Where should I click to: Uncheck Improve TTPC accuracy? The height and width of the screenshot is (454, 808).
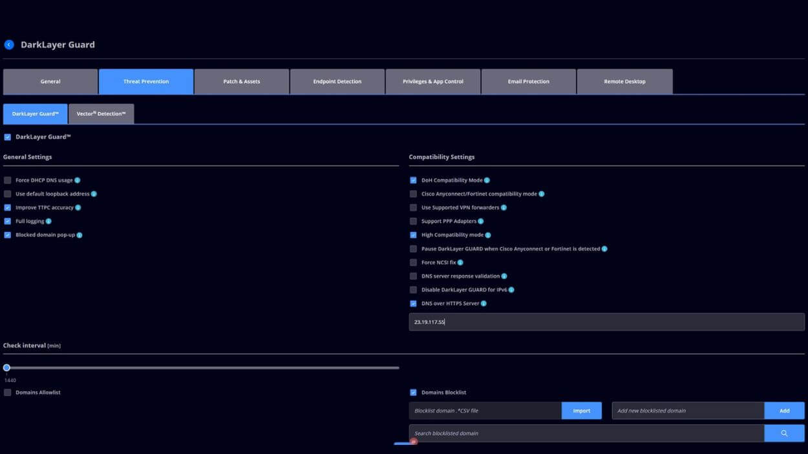click(8, 208)
